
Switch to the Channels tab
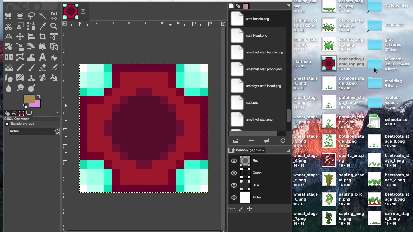238,150
